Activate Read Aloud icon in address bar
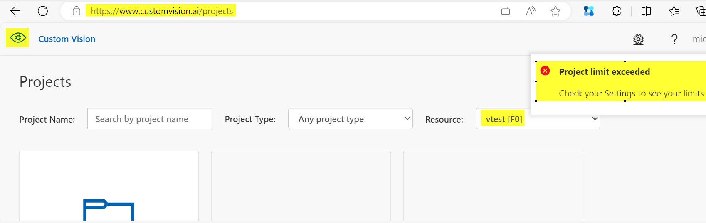This screenshot has width=706, height=223. 531,11
